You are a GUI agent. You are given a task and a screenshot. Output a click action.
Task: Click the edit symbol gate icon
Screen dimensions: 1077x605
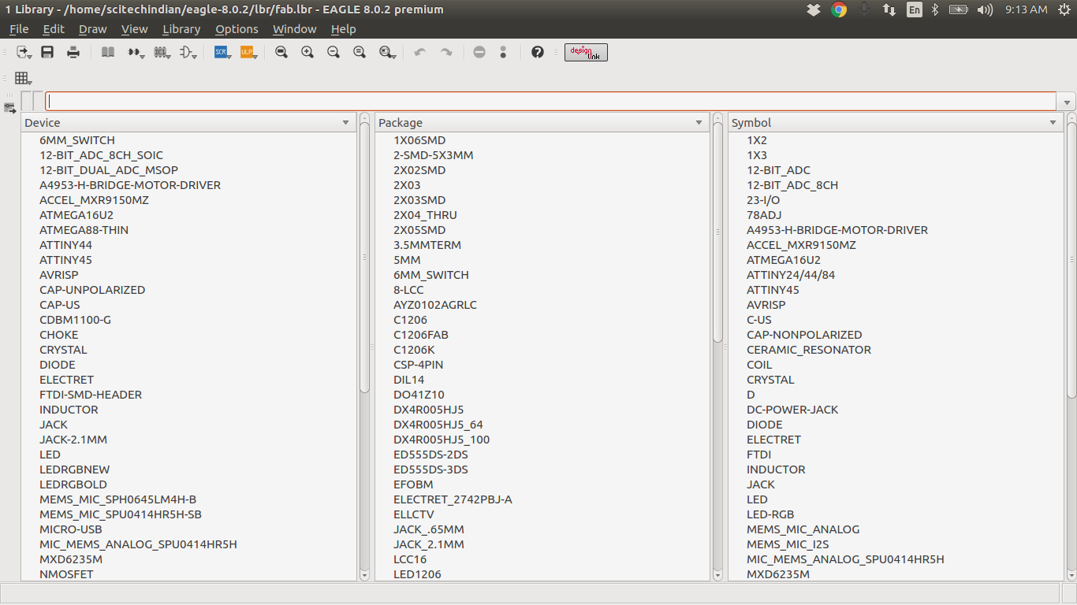(187, 52)
